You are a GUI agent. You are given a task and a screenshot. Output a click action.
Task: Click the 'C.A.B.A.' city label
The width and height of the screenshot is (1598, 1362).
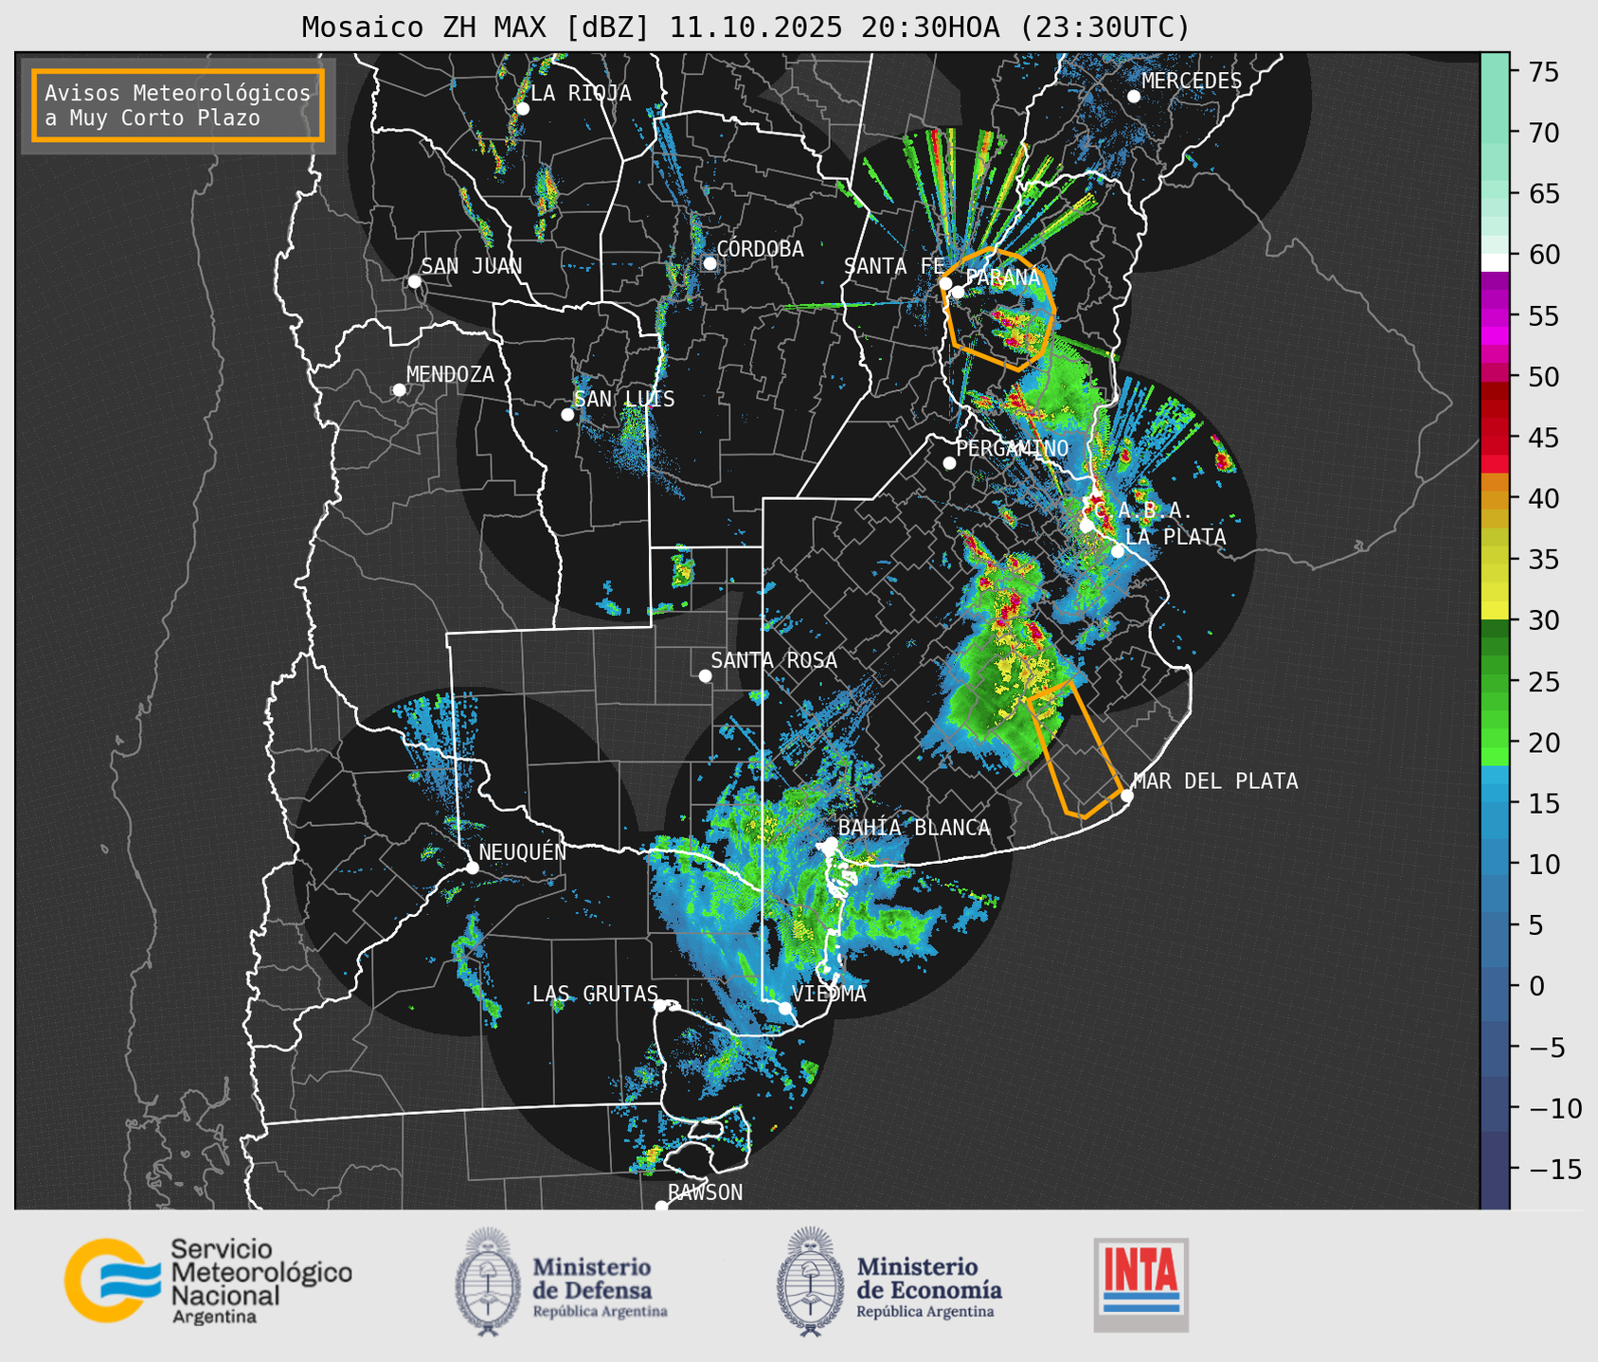point(1143,511)
